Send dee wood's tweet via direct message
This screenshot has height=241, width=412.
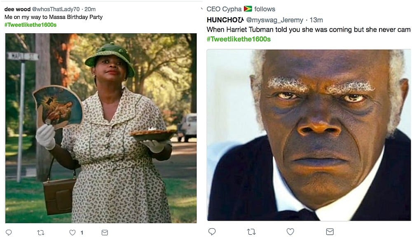105,233
